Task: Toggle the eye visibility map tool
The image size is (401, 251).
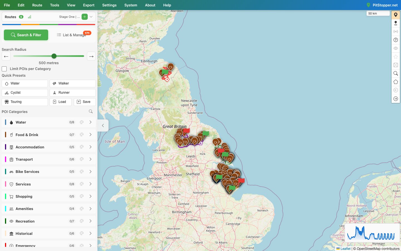Action: click(396, 48)
